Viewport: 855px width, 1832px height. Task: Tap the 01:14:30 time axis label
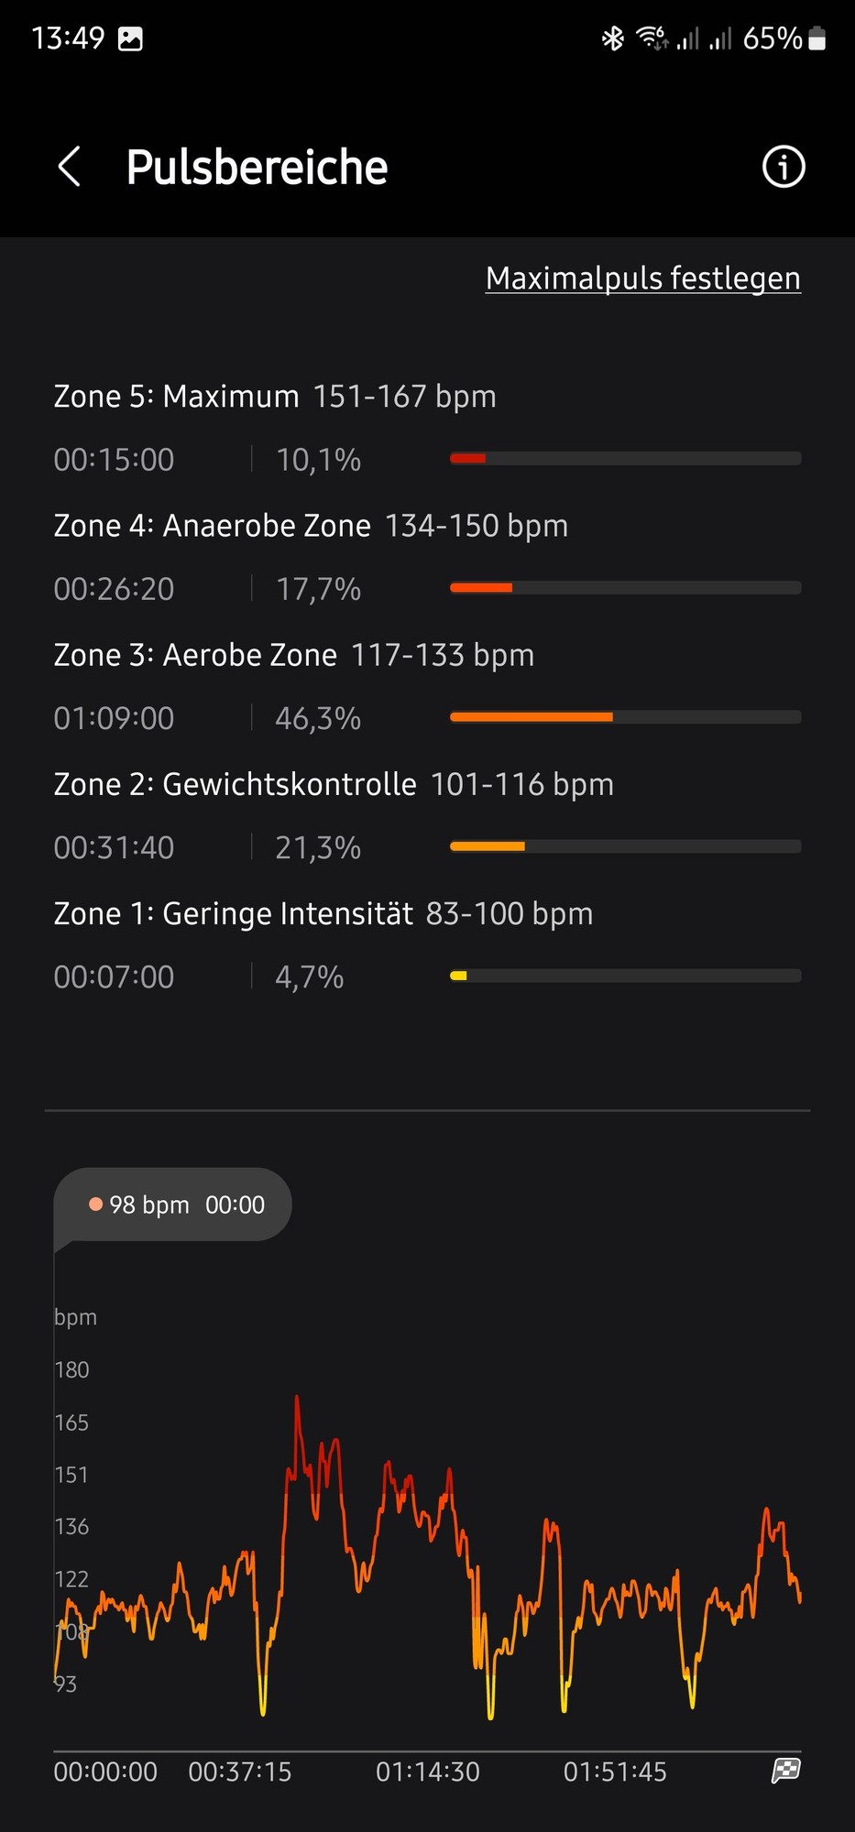(428, 1772)
